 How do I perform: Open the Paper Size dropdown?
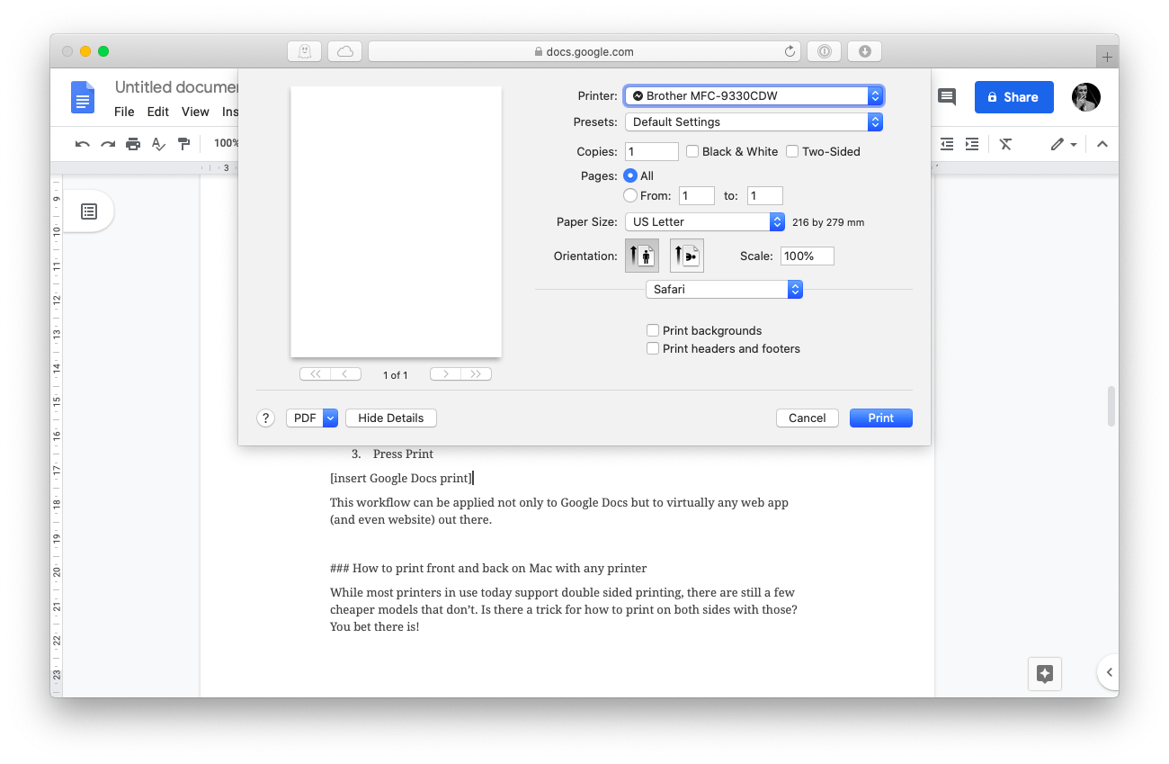click(x=705, y=221)
